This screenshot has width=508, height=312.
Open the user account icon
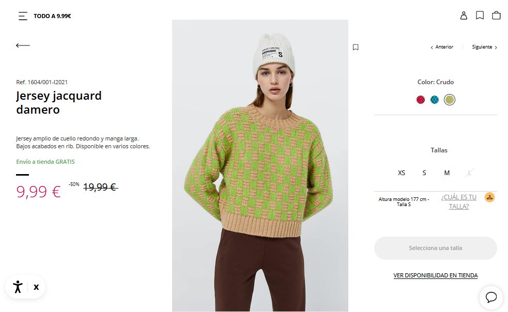[464, 15]
